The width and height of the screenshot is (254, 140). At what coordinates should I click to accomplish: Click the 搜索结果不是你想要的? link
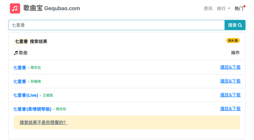[43, 123]
